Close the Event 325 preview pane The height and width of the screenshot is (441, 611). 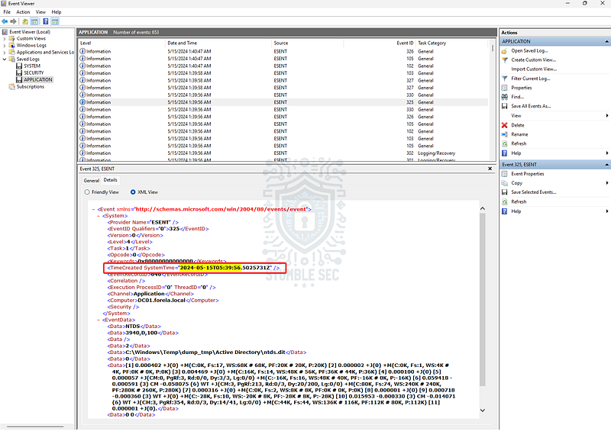[490, 169]
